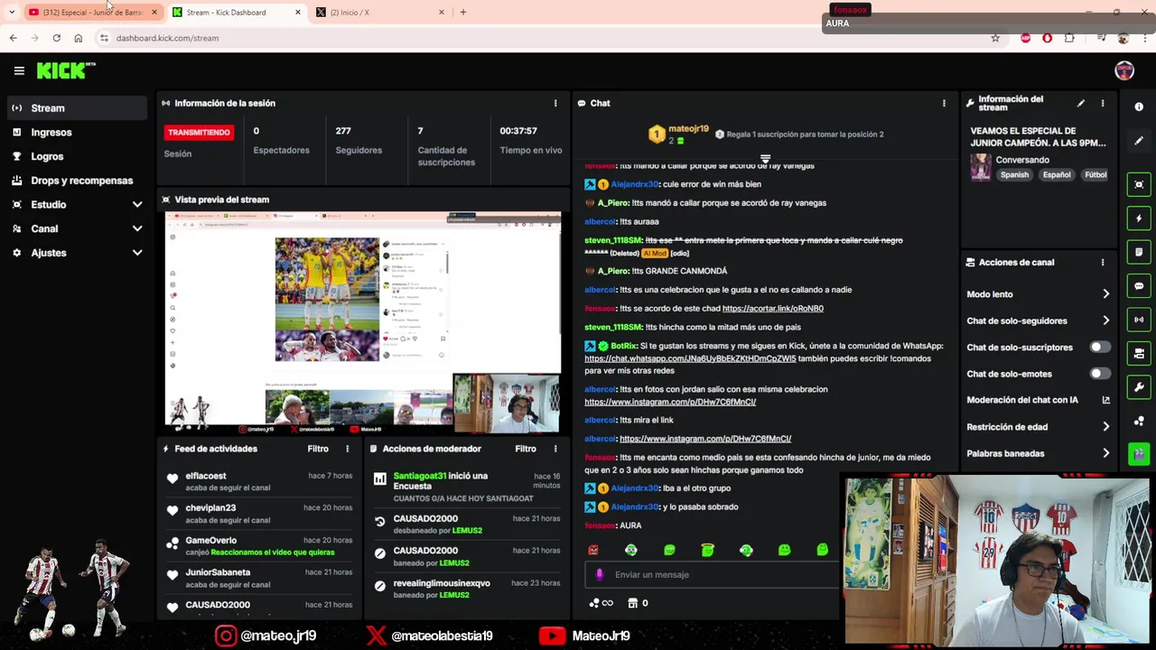Edit stream info with pencil icon
The height and width of the screenshot is (650, 1156).
1080,104
